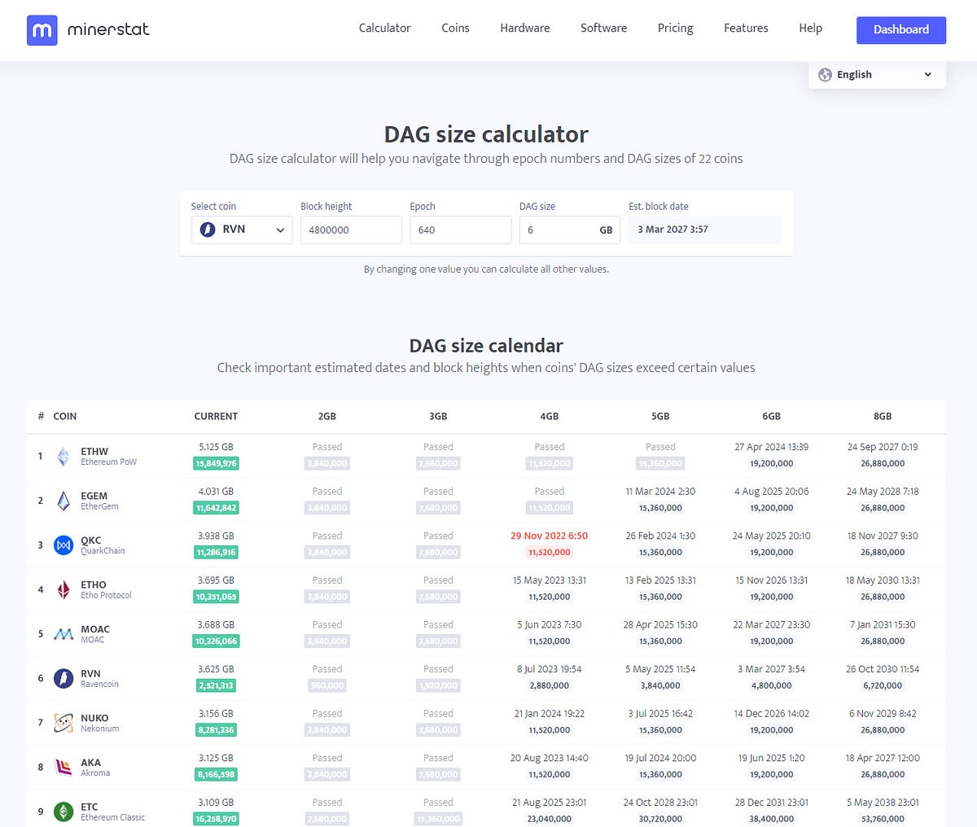Click RVN 8GB block height 6,720,000
The height and width of the screenshot is (827, 977).
point(883,685)
